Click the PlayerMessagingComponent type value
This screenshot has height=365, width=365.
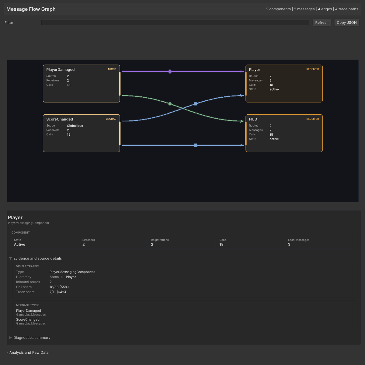click(x=72, y=272)
